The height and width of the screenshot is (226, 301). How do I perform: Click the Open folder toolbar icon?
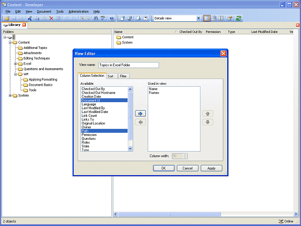(7, 18)
